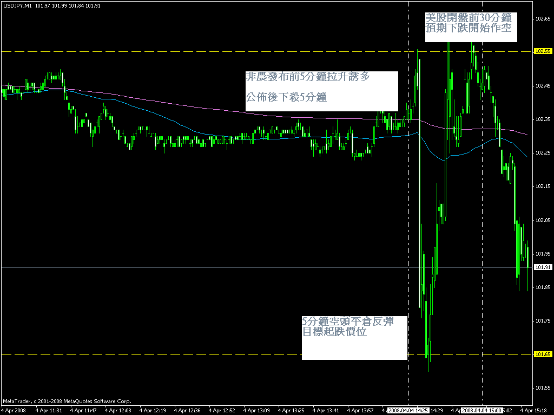Click the 101.85 price axis value
554x415 pixels.
click(x=543, y=287)
